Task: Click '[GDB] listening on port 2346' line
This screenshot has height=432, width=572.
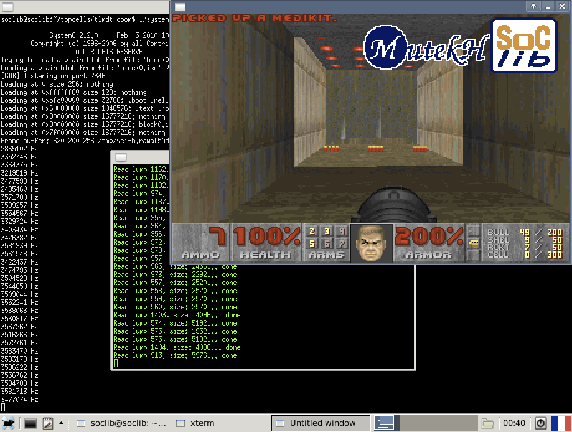Action: tap(54, 76)
